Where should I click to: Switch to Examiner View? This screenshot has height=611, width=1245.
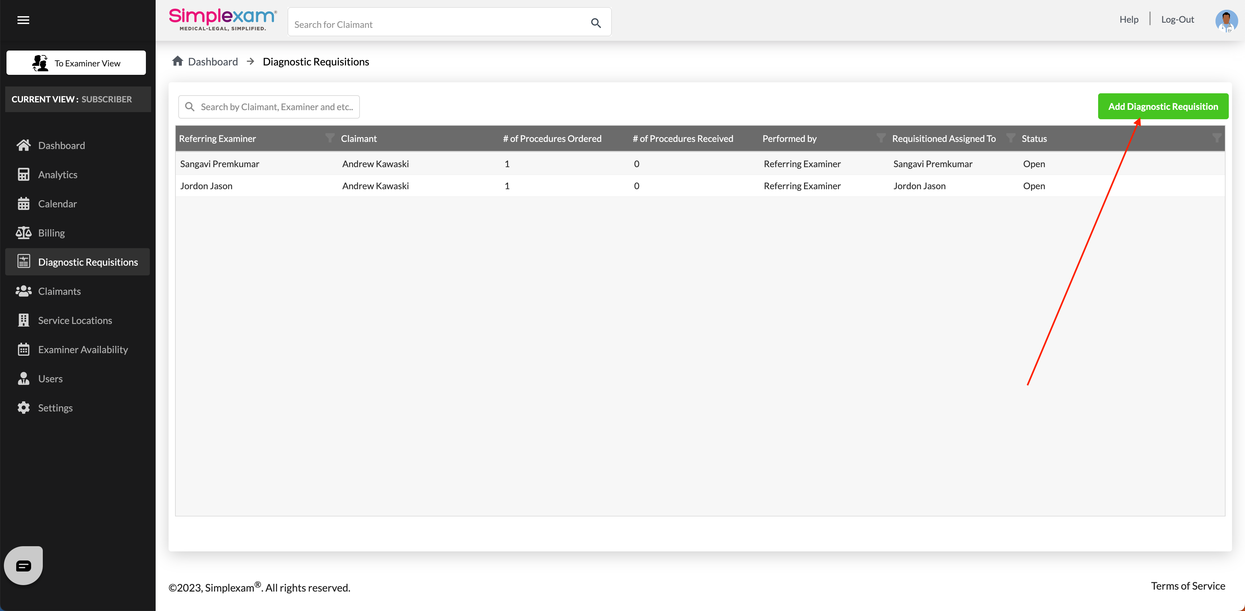click(76, 63)
